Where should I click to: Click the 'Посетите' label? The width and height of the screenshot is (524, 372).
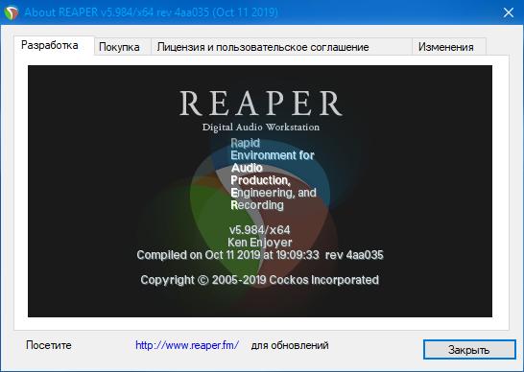pos(49,345)
